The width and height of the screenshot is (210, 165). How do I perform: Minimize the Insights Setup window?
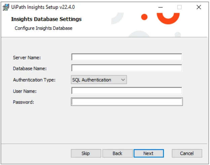(x=161, y=7)
